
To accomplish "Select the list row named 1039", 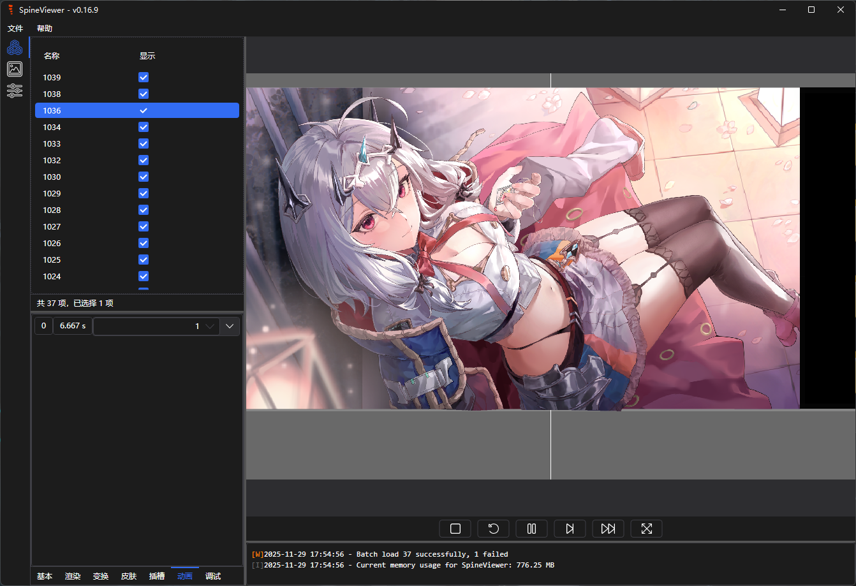I will click(x=137, y=77).
